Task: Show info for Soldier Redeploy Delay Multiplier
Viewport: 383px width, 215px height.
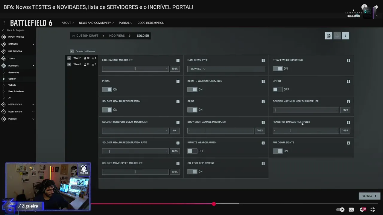Action: click(x=178, y=122)
